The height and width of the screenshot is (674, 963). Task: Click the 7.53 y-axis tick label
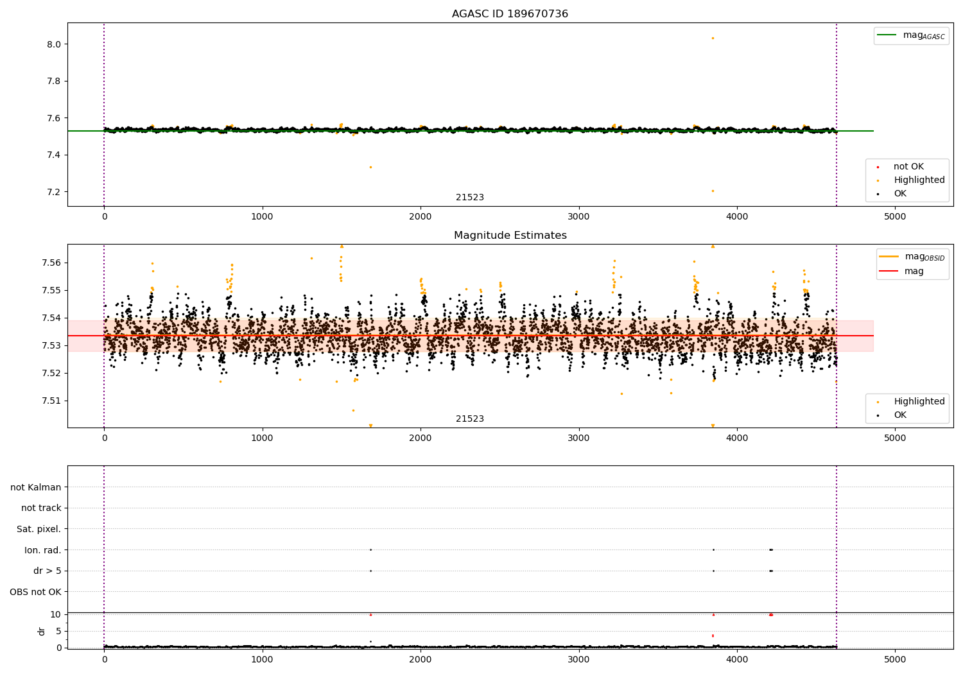[52, 345]
